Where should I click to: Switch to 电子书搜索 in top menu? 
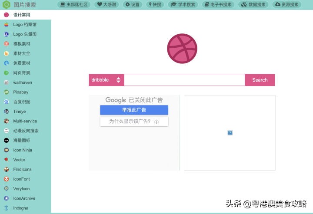(218, 4)
